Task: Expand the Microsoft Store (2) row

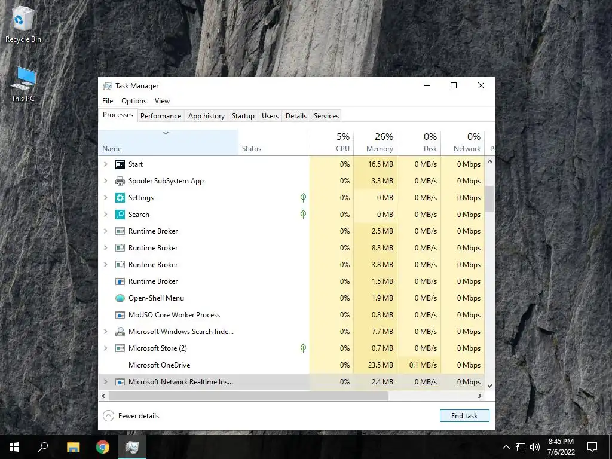Action: 105,348
